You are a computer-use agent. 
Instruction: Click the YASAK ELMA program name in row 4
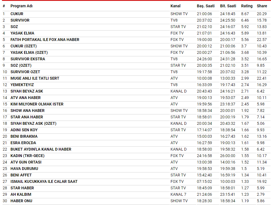[22, 33]
